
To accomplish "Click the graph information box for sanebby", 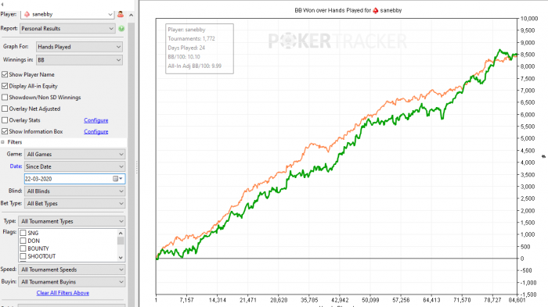I will (200, 48).
